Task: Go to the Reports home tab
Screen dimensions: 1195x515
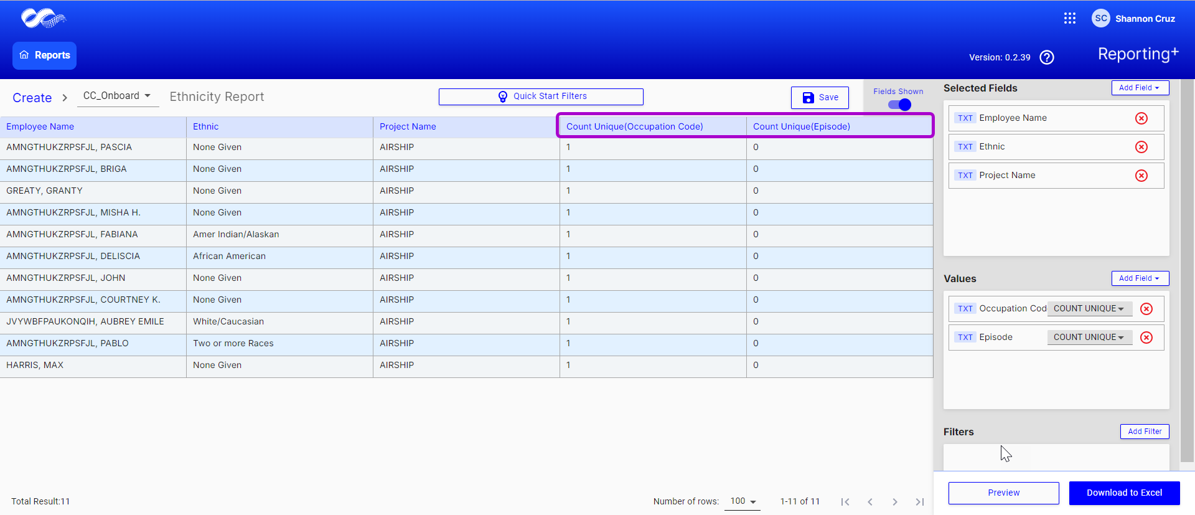Action: (x=45, y=55)
